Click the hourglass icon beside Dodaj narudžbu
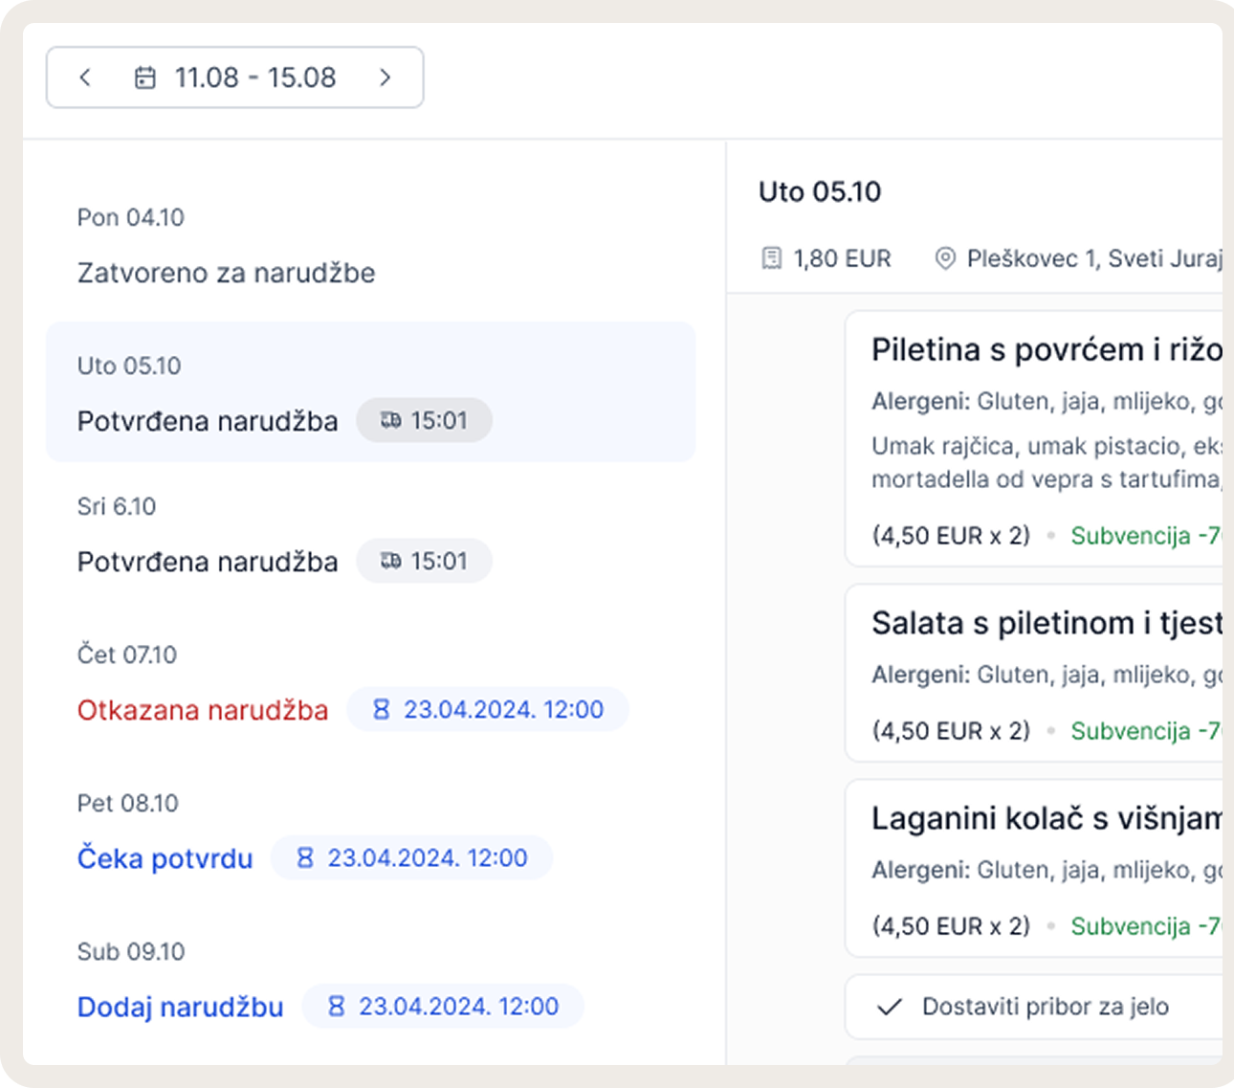The image size is (1234, 1088). 336,1006
